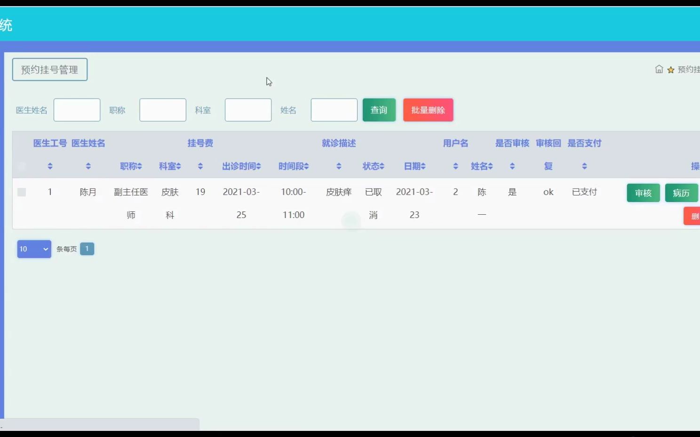Toggle the select-all header checkbox

[22, 166]
